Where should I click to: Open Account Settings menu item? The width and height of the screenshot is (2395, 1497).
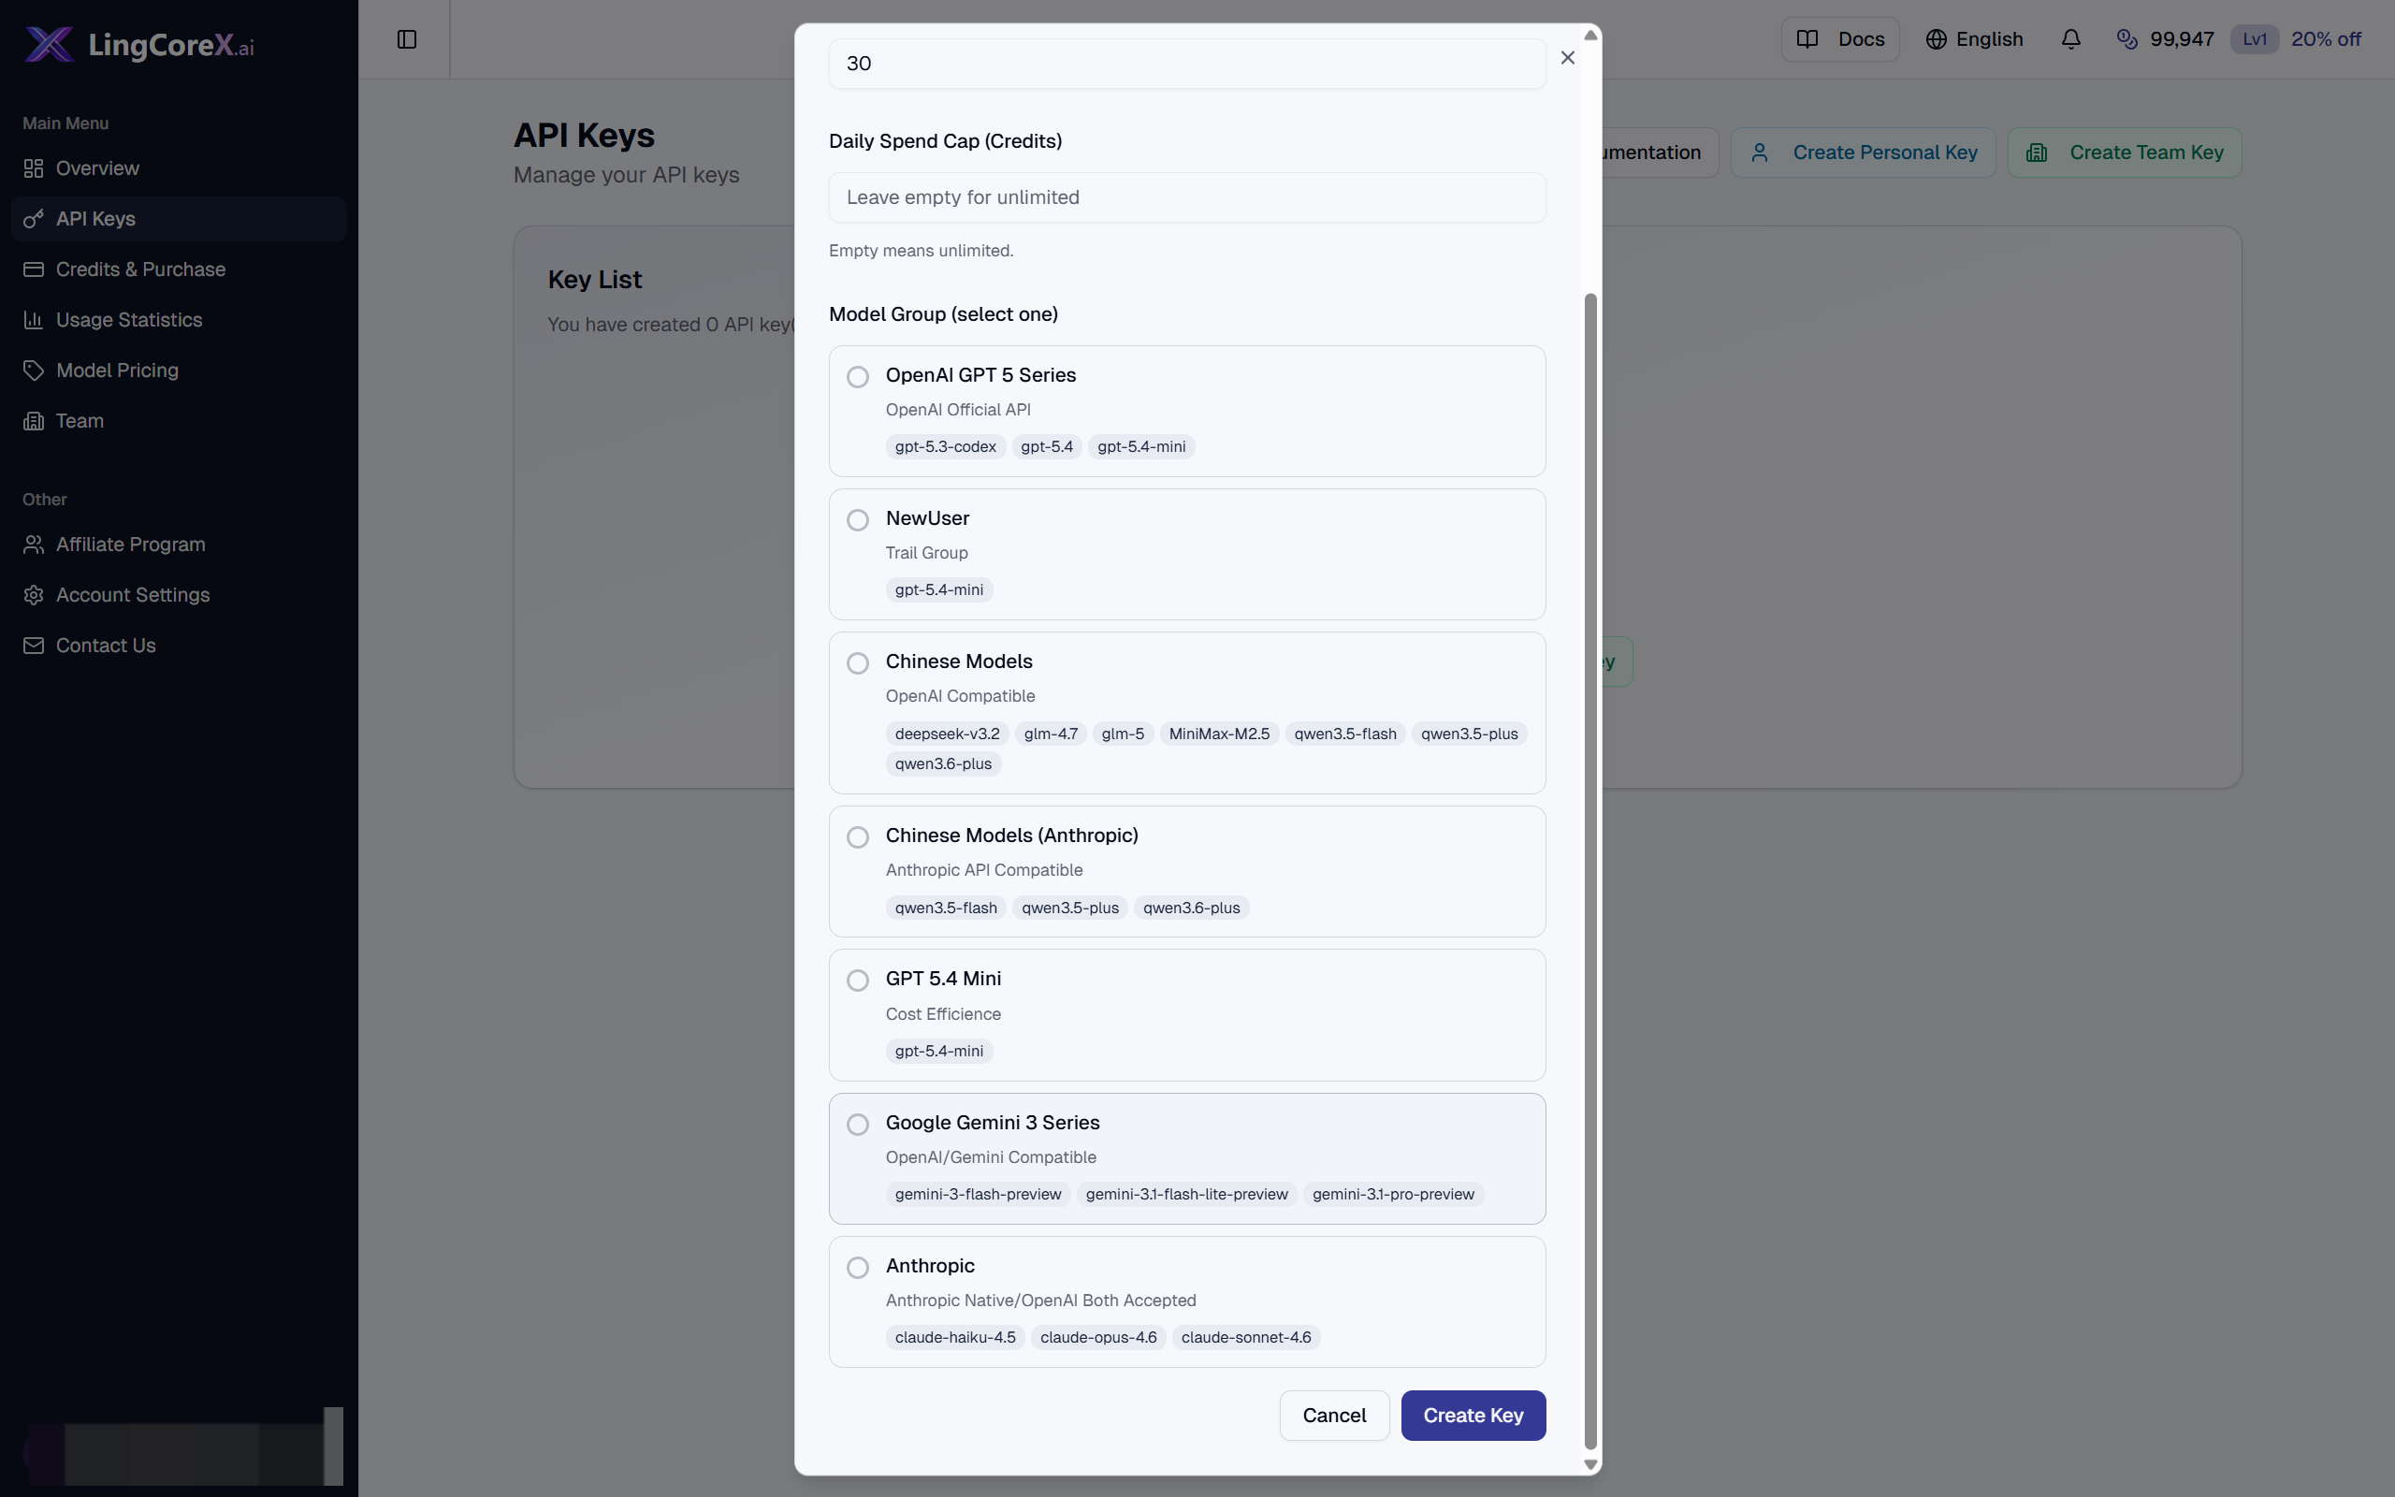[x=179, y=595]
